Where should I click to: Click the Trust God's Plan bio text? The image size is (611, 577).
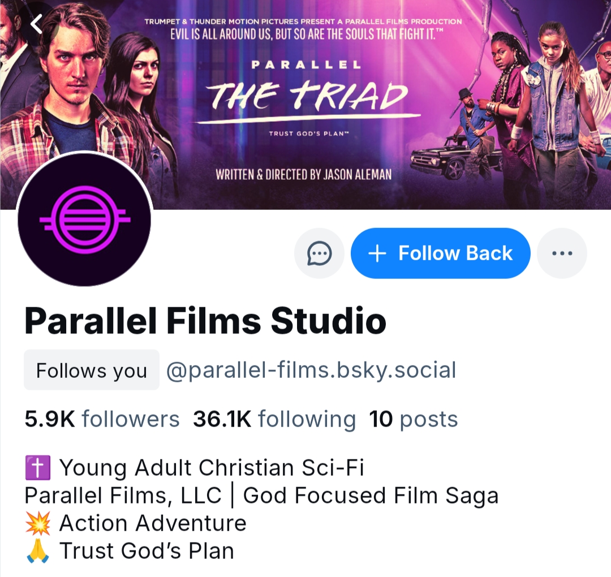pyautogui.click(x=147, y=550)
